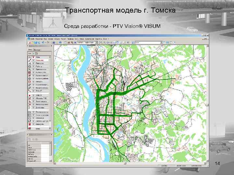
Task: Click the network list scroll-up arrow
Action: click(50, 57)
